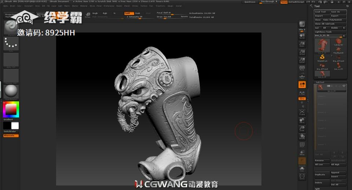The image size is (352, 190).
Task: Click the Save As button
Action: click(x=338, y=12)
